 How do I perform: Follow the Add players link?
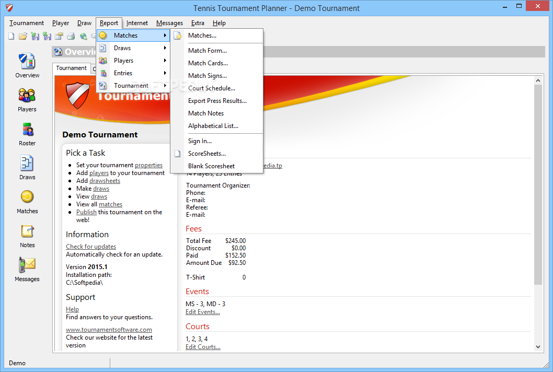coord(99,173)
